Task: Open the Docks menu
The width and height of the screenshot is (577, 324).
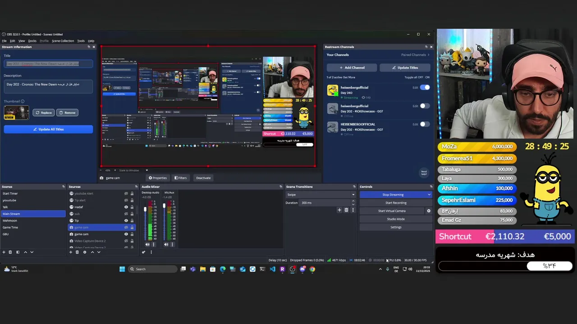Action: [32, 41]
